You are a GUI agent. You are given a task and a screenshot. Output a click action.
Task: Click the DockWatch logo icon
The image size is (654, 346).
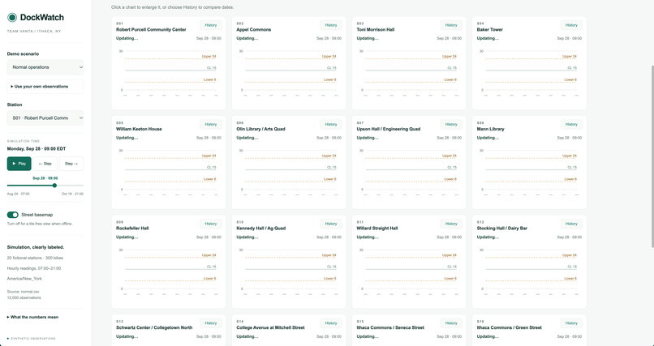[x=12, y=17]
